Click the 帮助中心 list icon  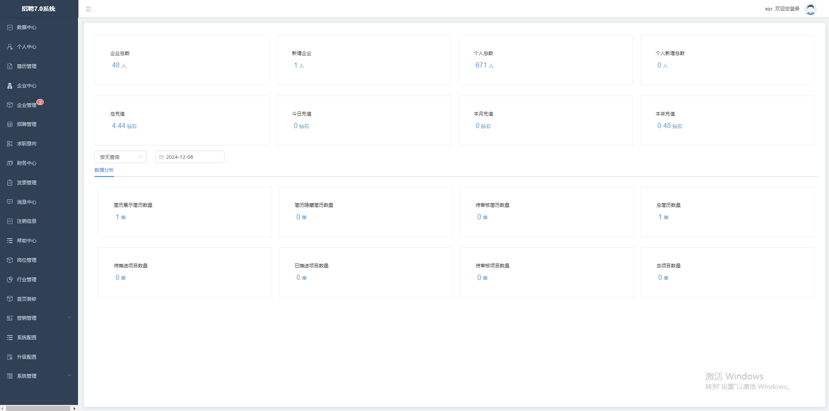(x=10, y=241)
